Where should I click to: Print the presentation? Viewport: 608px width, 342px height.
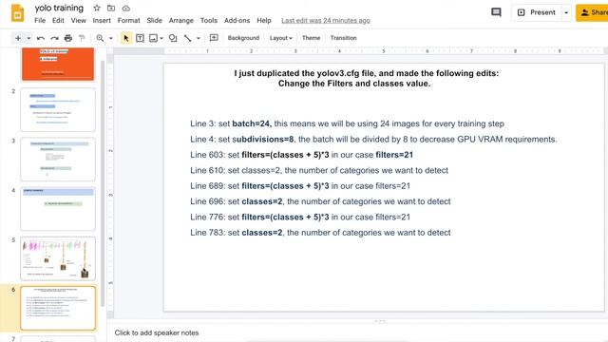[68, 38]
